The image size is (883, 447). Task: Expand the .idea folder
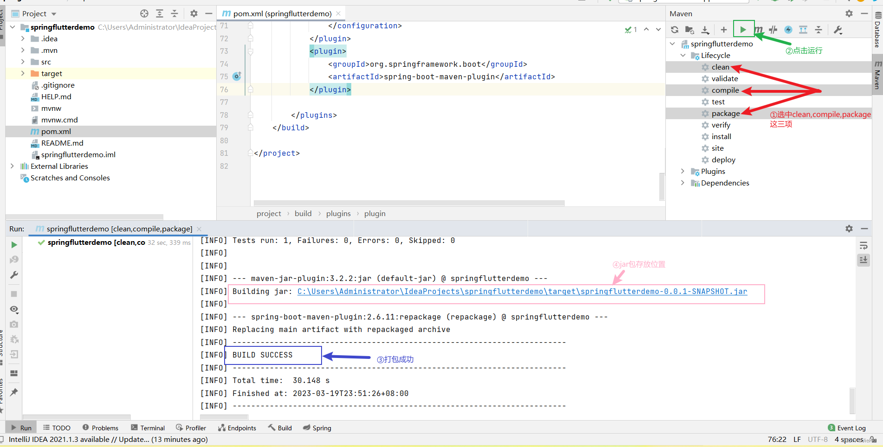[x=23, y=38]
